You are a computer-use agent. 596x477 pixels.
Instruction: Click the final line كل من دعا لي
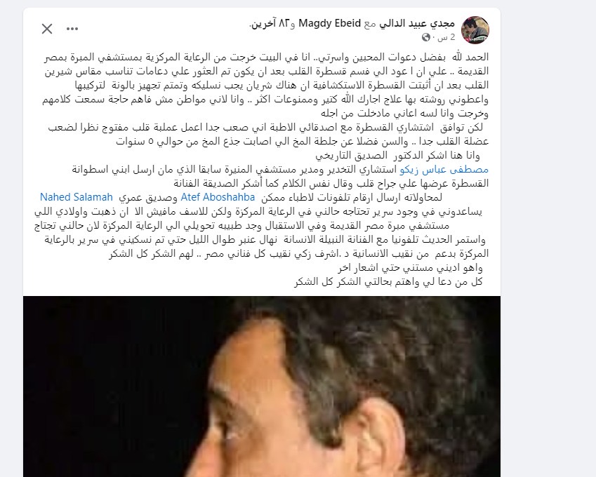(x=388, y=282)
